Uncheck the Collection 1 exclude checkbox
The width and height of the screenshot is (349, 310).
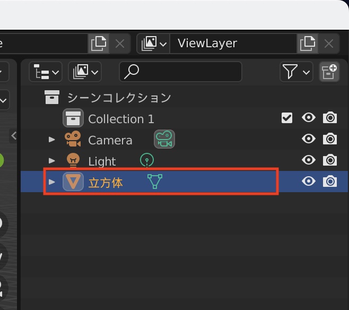(x=287, y=118)
